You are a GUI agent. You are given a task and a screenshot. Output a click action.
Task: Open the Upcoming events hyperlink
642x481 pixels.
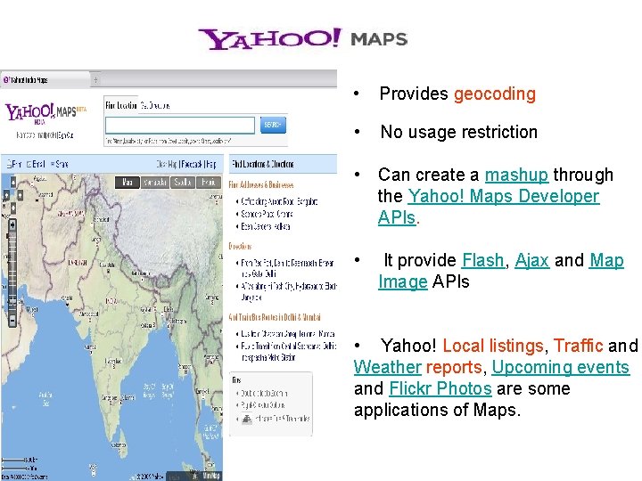561,367
